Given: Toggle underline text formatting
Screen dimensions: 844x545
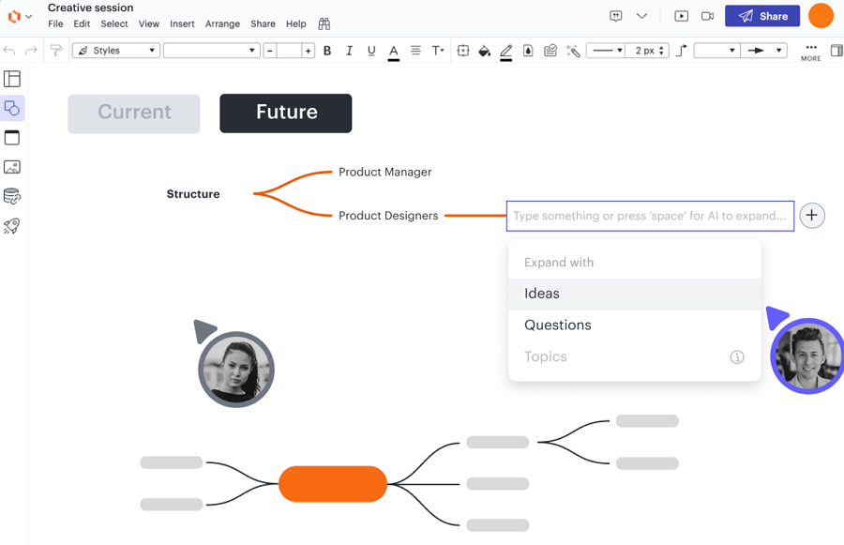Looking at the screenshot, I should (x=371, y=51).
